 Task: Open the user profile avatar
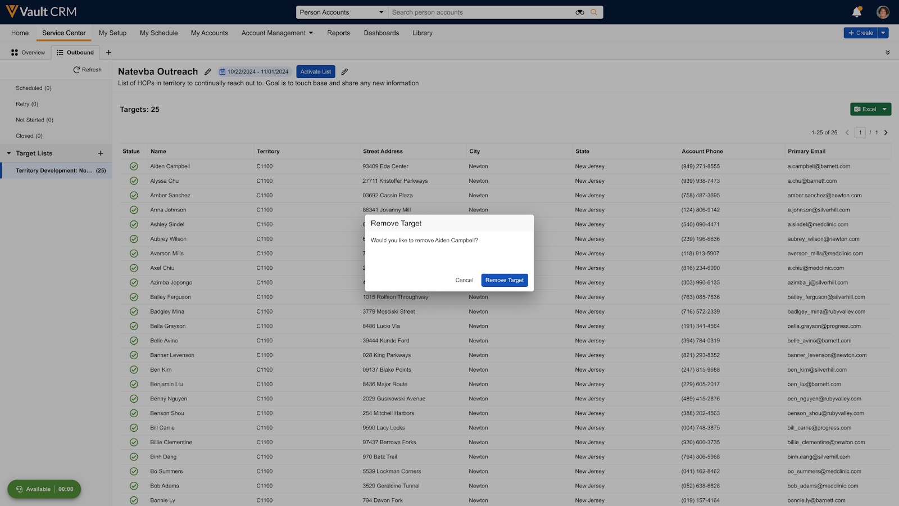[x=883, y=12]
